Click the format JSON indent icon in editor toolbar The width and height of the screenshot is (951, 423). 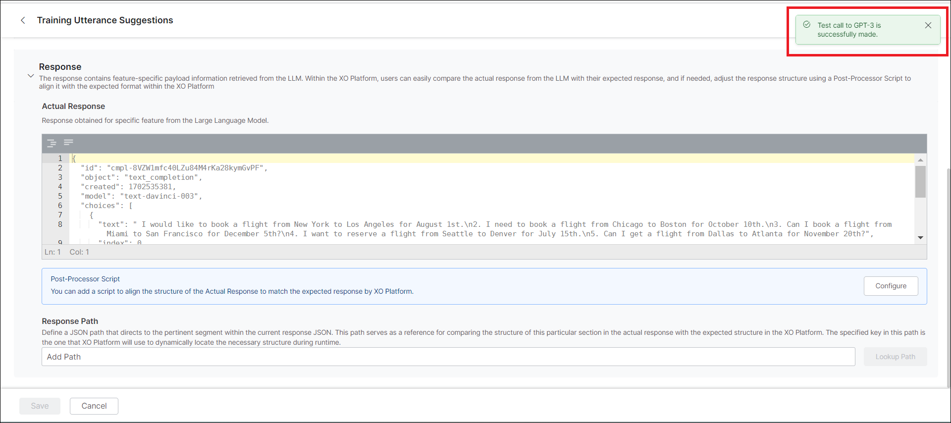pyautogui.click(x=52, y=144)
